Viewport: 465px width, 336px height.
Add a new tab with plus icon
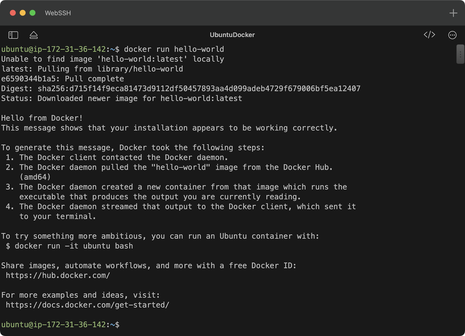tap(453, 13)
